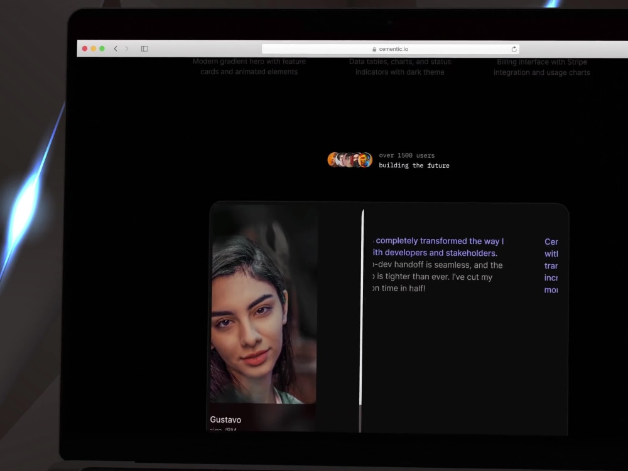
Task: Toggle the Safari sidebar icon
Action: tap(144, 48)
